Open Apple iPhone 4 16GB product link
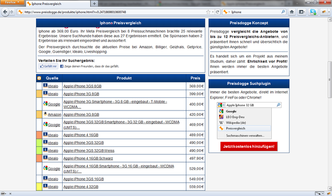Viewport: 332px width, 196px height. [81, 135]
